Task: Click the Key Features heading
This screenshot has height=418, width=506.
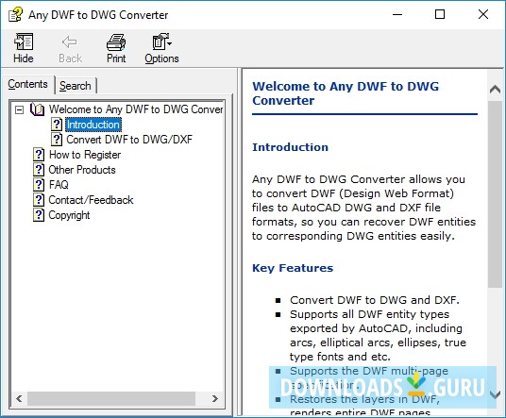Action: (293, 268)
